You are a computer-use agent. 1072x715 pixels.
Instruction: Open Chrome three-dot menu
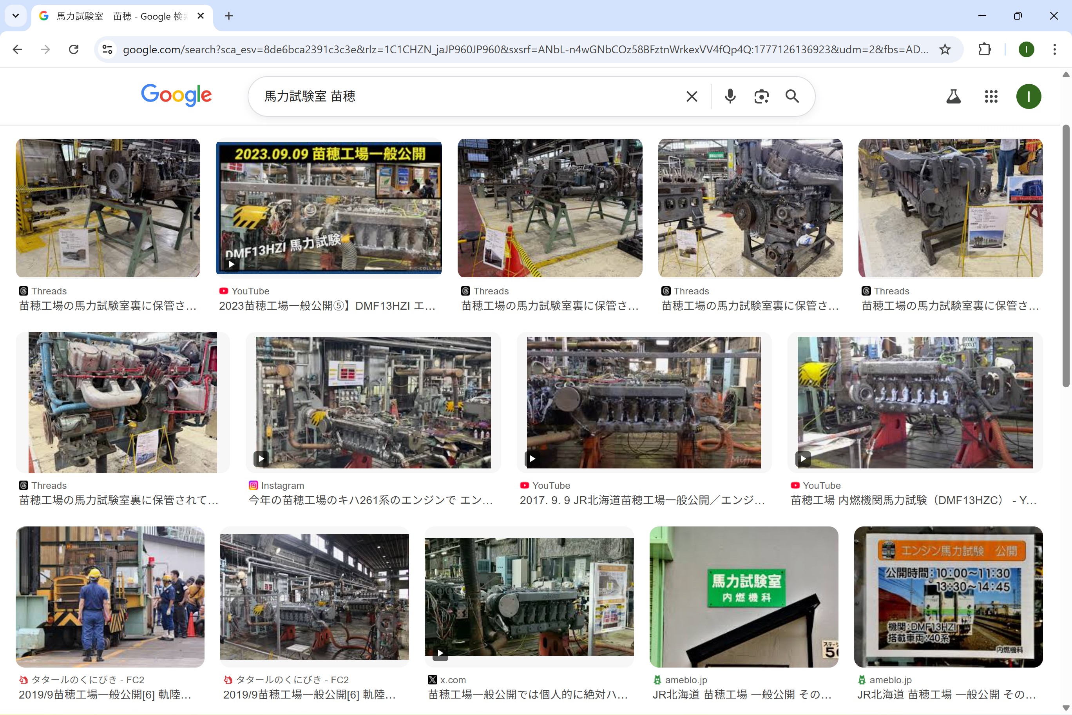click(x=1054, y=49)
